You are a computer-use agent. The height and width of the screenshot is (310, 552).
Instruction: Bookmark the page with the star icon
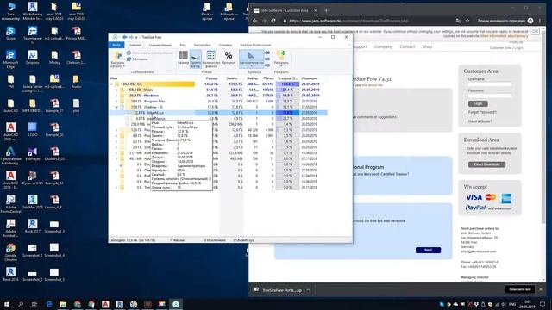point(467,21)
